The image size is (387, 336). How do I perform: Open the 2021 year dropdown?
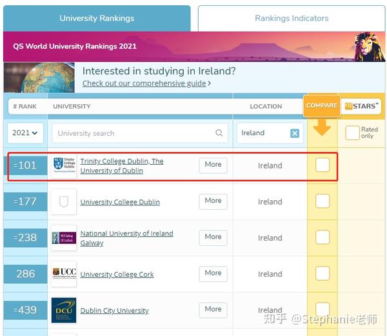click(x=25, y=133)
